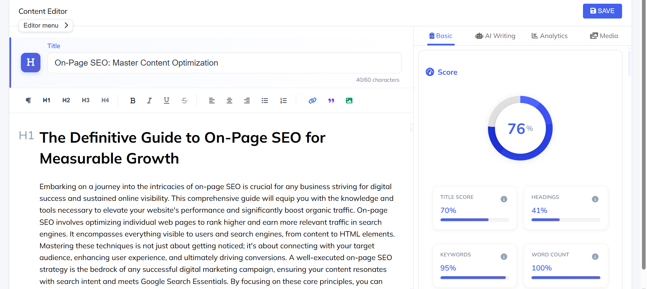The image size is (647, 289).
Task: Apply the H2 heading style
Action: tap(66, 100)
